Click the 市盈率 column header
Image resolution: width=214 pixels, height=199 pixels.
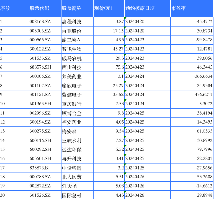click(x=192, y=8)
